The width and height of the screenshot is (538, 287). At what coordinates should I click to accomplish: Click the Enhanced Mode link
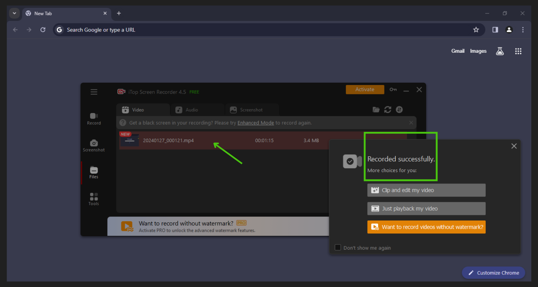pos(256,123)
